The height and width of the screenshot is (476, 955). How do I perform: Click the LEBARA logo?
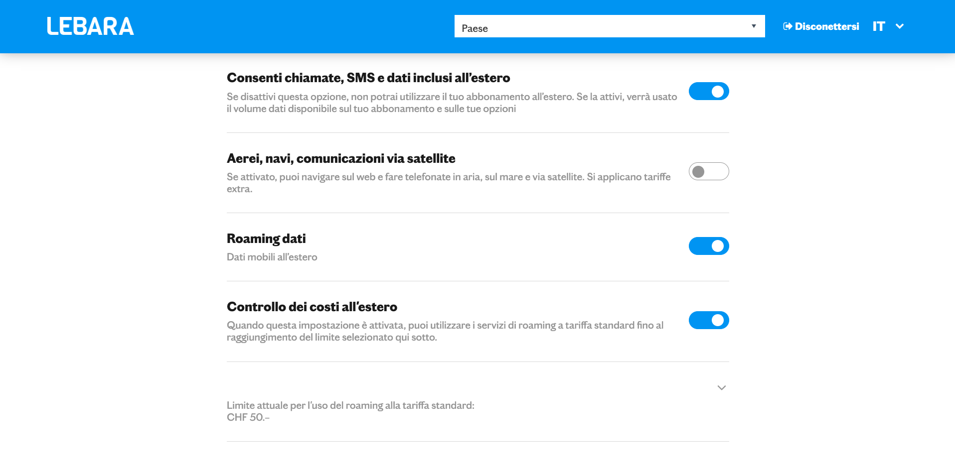click(x=90, y=26)
